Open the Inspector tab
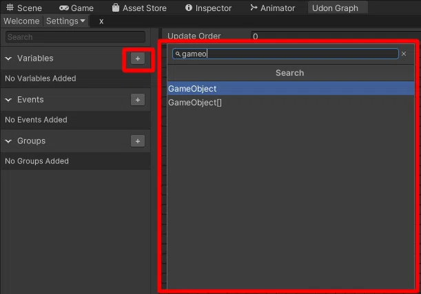 tap(208, 8)
